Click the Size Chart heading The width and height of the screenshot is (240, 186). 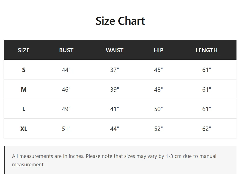click(x=120, y=21)
